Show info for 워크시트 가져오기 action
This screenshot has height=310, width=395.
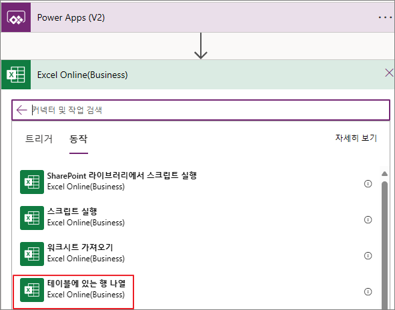pos(368,255)
